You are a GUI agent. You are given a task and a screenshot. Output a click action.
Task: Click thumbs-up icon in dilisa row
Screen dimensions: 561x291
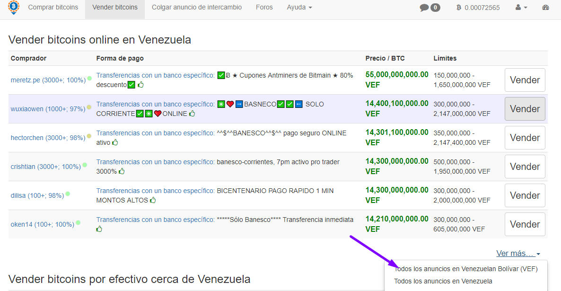pos(153,200)
